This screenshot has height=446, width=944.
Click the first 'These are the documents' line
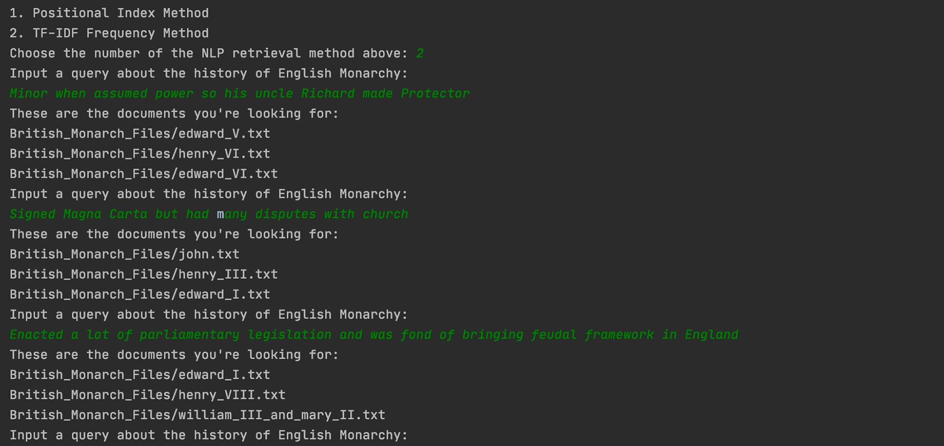point(174,114)
